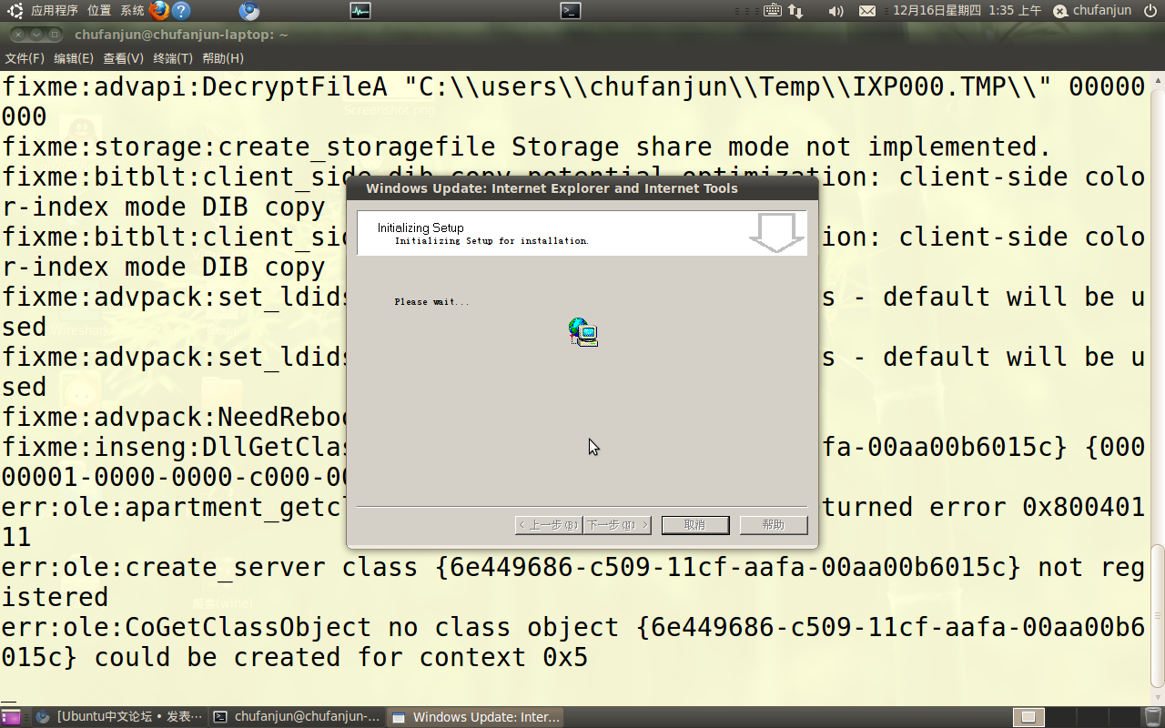Click the terminal title chufanjun@chufanjun-laptop

pyautogui.click(x=181, y=35)
